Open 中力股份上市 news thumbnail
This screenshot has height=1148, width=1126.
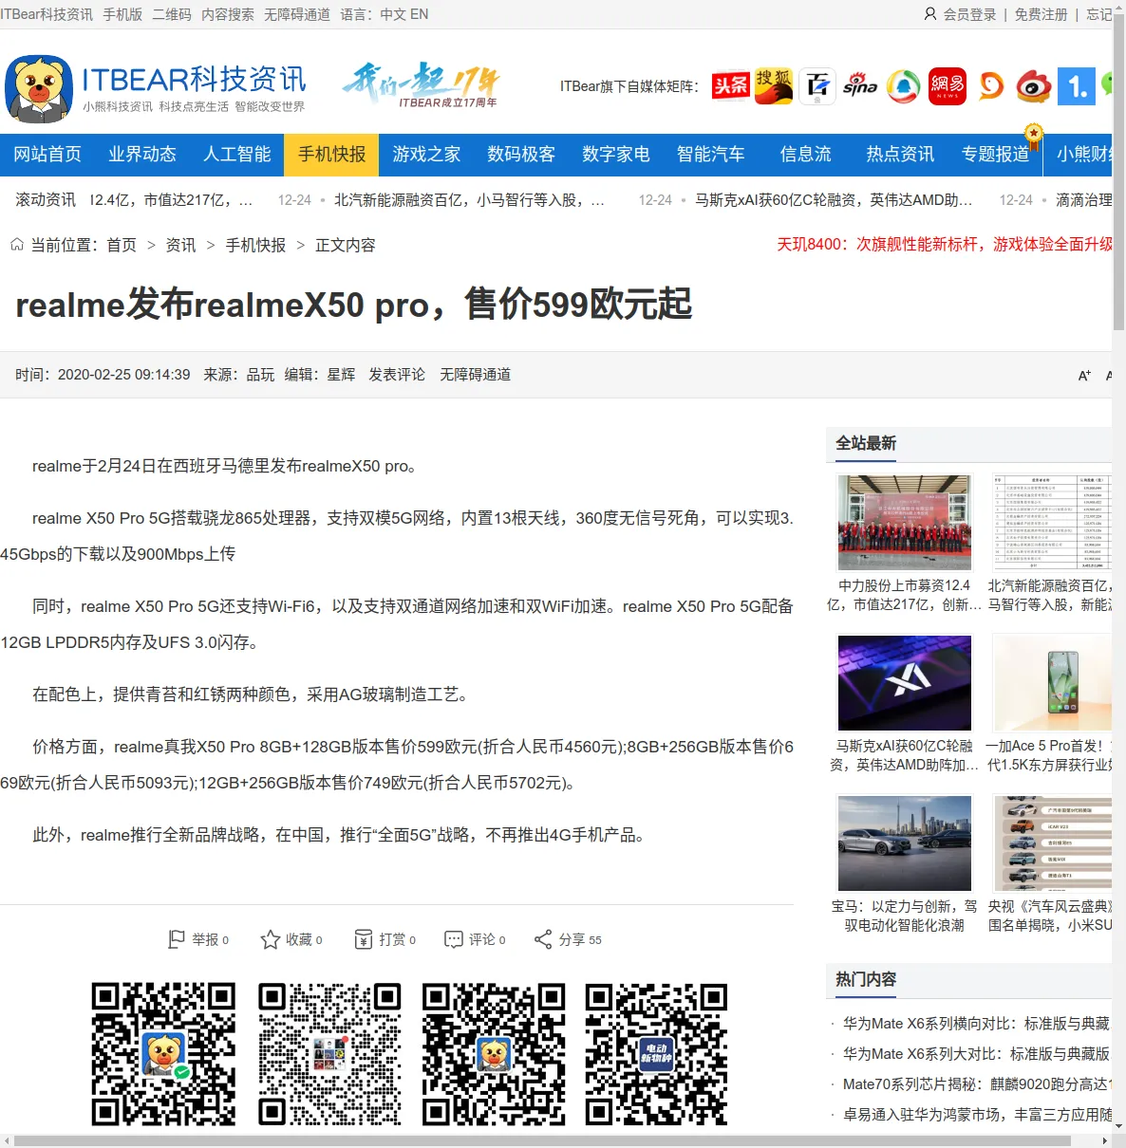point(905,523)
